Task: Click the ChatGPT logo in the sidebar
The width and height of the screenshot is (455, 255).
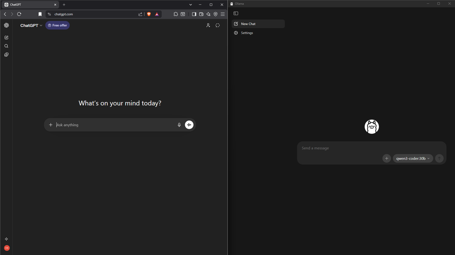Action: coord(6,25)
